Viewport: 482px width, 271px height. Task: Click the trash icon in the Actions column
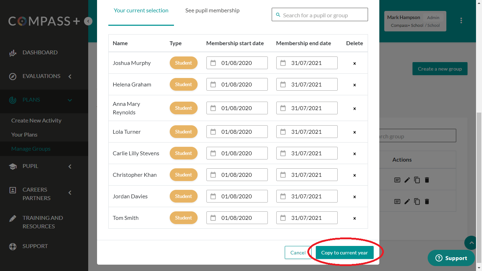(427, 180)
